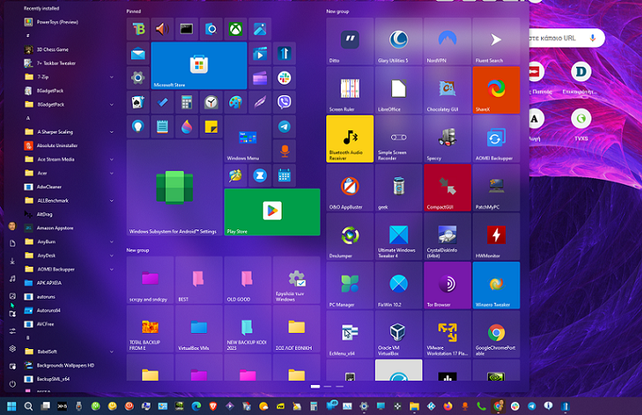The height and width of the screenshot is (415, 642).
Task: Open Windows Subsystem for Android Settings tile
Action: click(175, 188)
